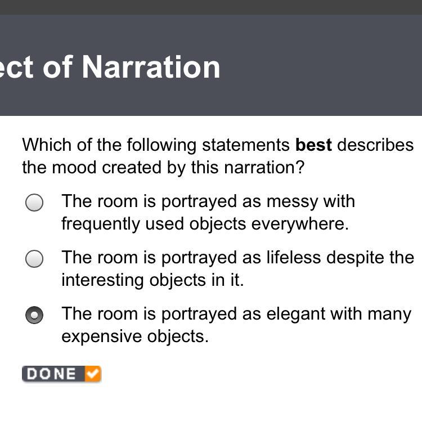Click the word "Narration" in the header
The height and width of the screenshot is (422, 422).
pyautogui.click(x=151, y=67)
